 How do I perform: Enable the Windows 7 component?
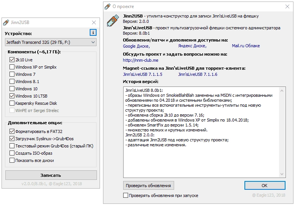[12, 74]
